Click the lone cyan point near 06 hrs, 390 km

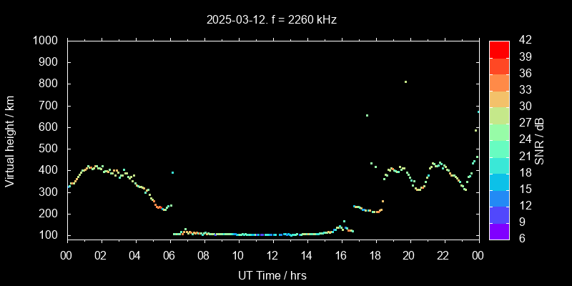click(172, 172)
